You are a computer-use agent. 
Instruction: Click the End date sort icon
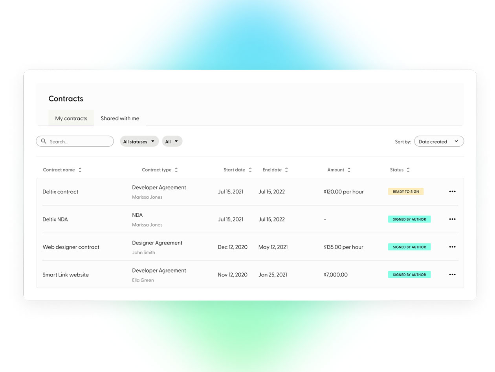tap(287, 169)
